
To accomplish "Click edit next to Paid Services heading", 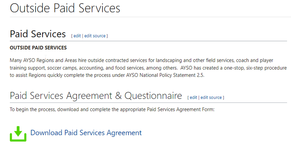I will point(77,36).
